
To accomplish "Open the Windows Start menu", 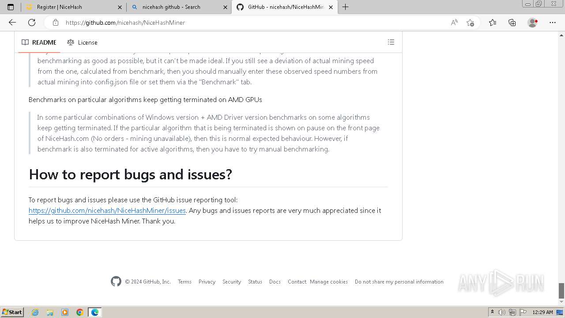I will (x=12, y=312).
